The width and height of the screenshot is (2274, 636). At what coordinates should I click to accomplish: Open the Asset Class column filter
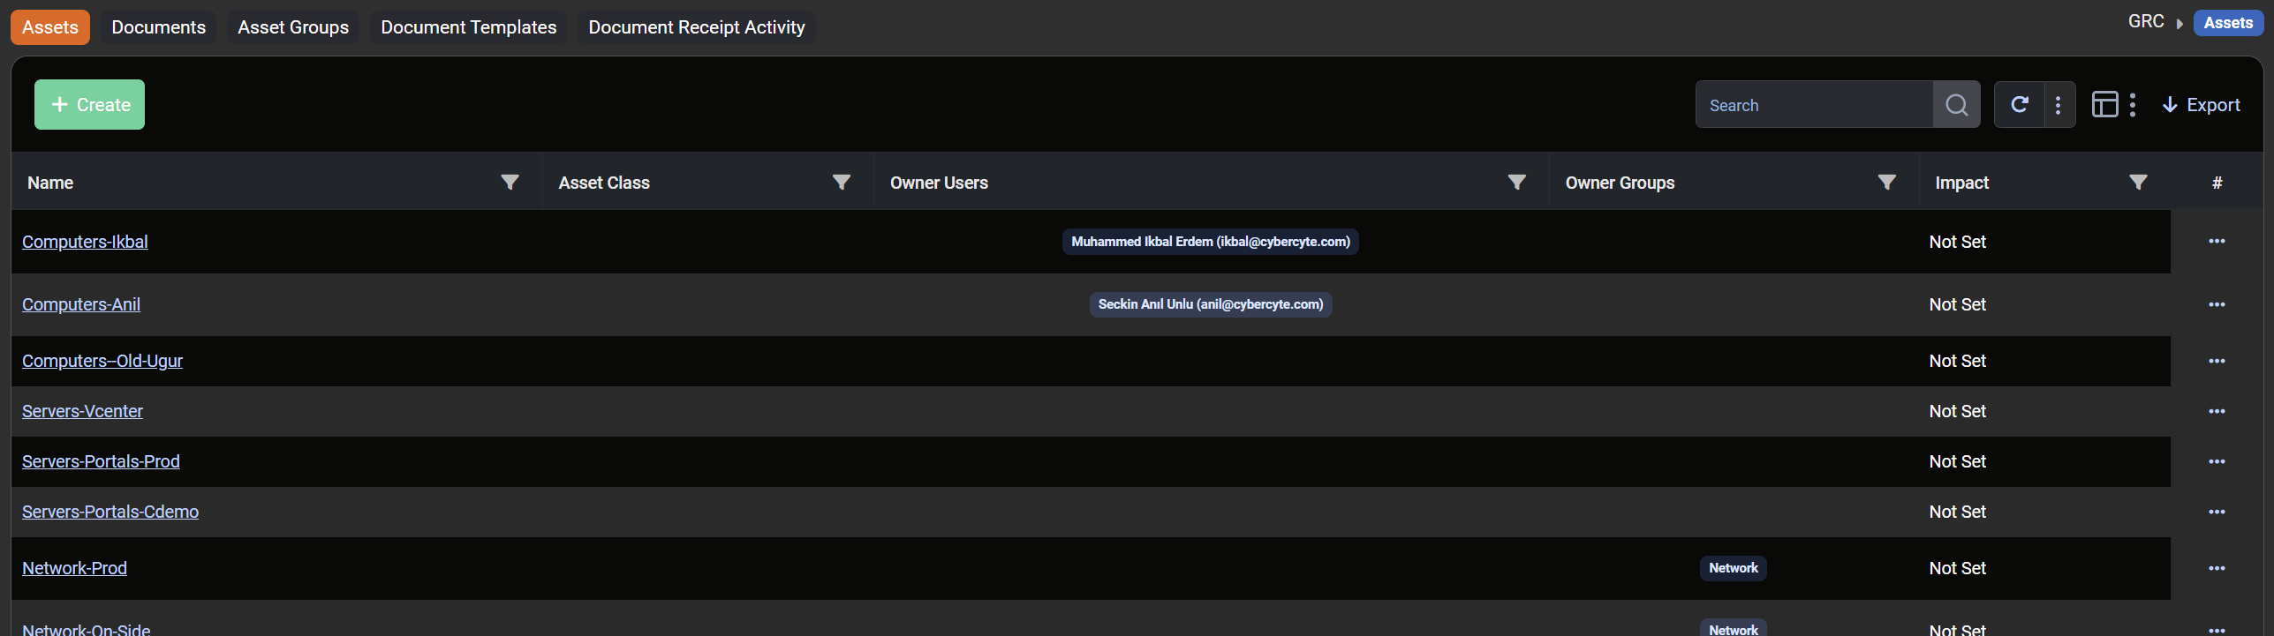click(841, 183)
